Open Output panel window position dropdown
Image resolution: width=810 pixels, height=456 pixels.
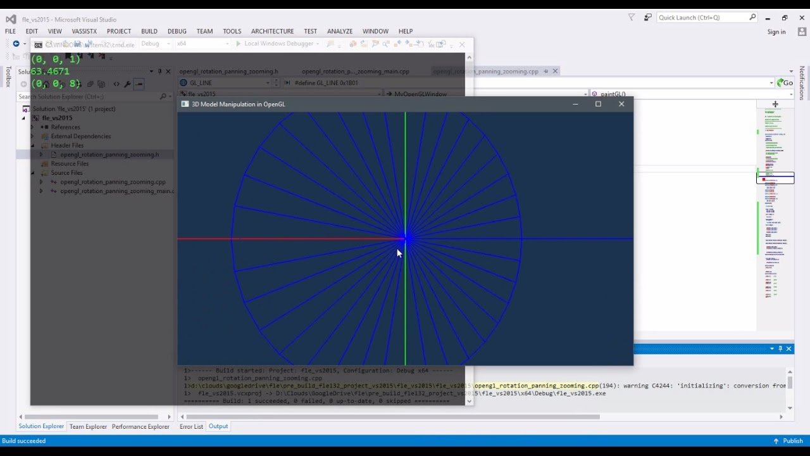[772, 349]
